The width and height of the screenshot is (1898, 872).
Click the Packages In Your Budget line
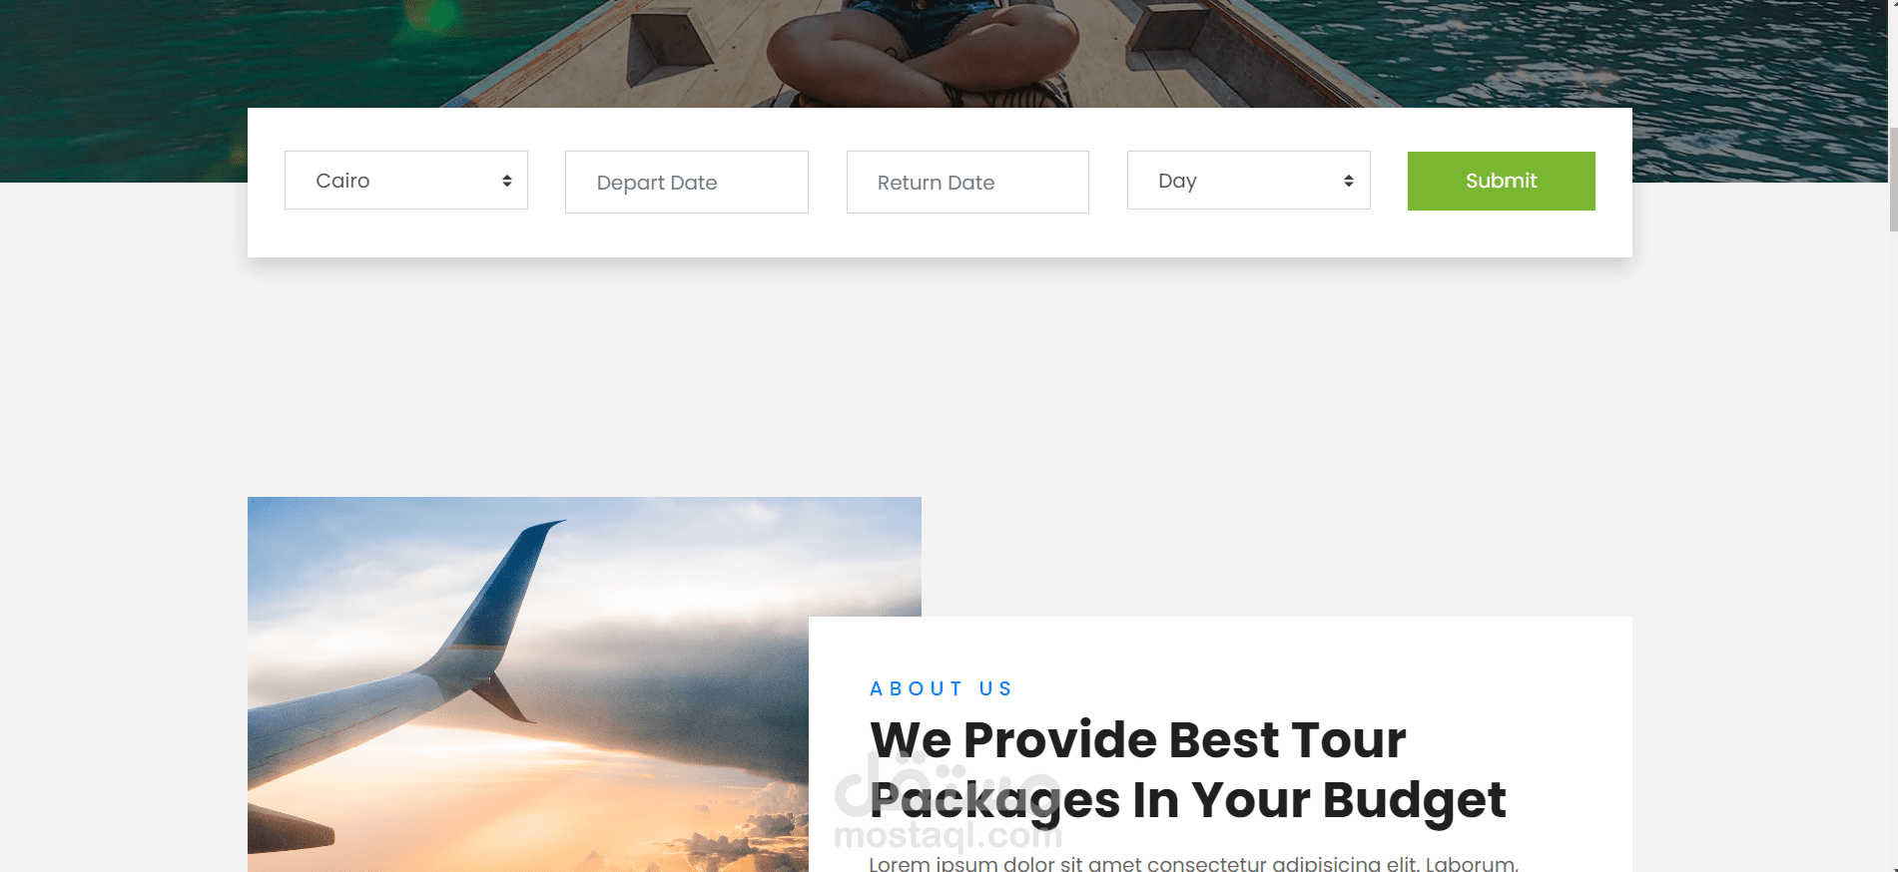click(1187, 800)
